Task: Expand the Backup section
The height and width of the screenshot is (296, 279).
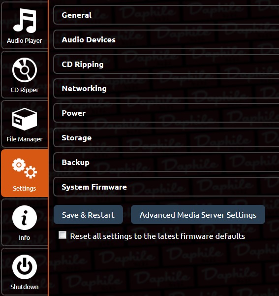Action: [166, 162]
